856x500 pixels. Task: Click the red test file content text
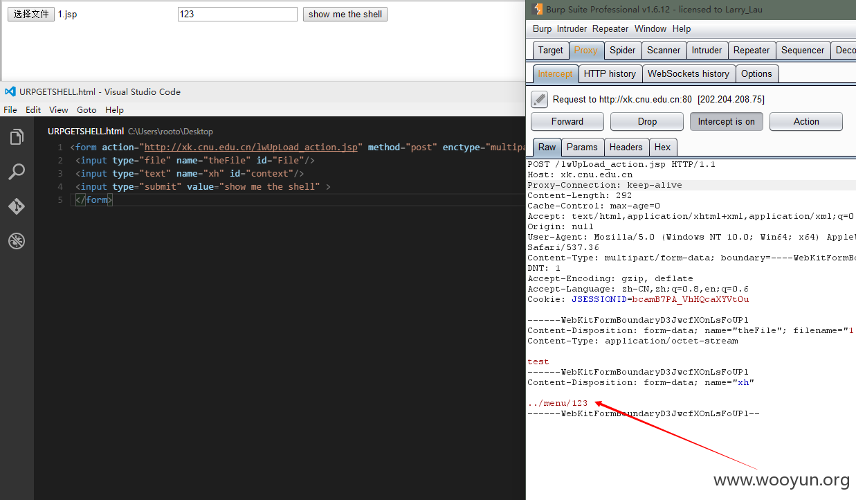coord(538,361)
